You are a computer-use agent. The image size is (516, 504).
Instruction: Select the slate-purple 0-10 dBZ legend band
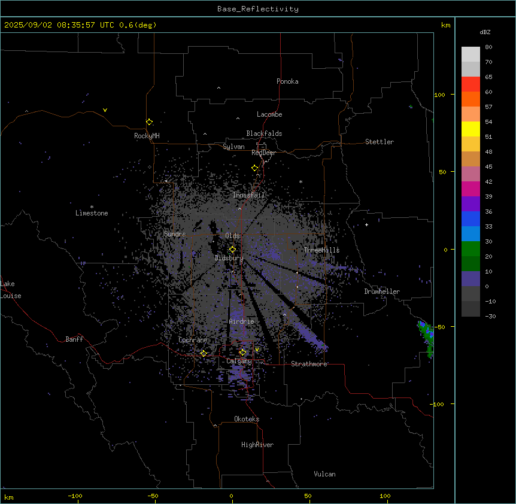(x=471, y=279)
